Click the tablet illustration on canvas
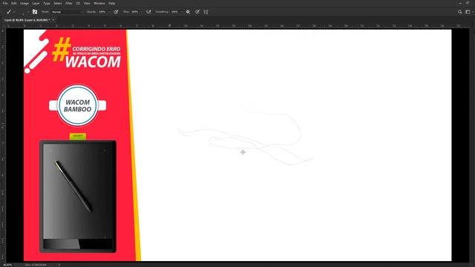The height and width of the screenshot is (267, 475). point(77,196)
